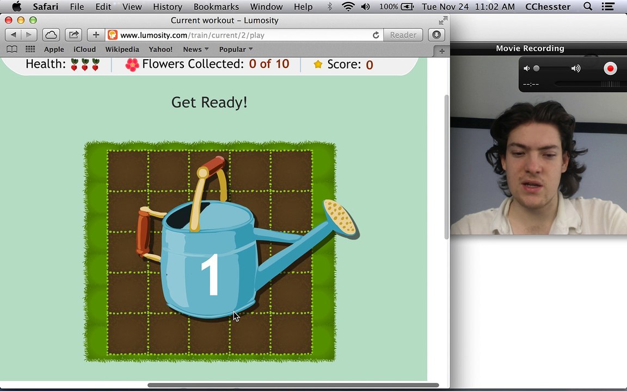Click the "Score:" label

click(344, 64)
